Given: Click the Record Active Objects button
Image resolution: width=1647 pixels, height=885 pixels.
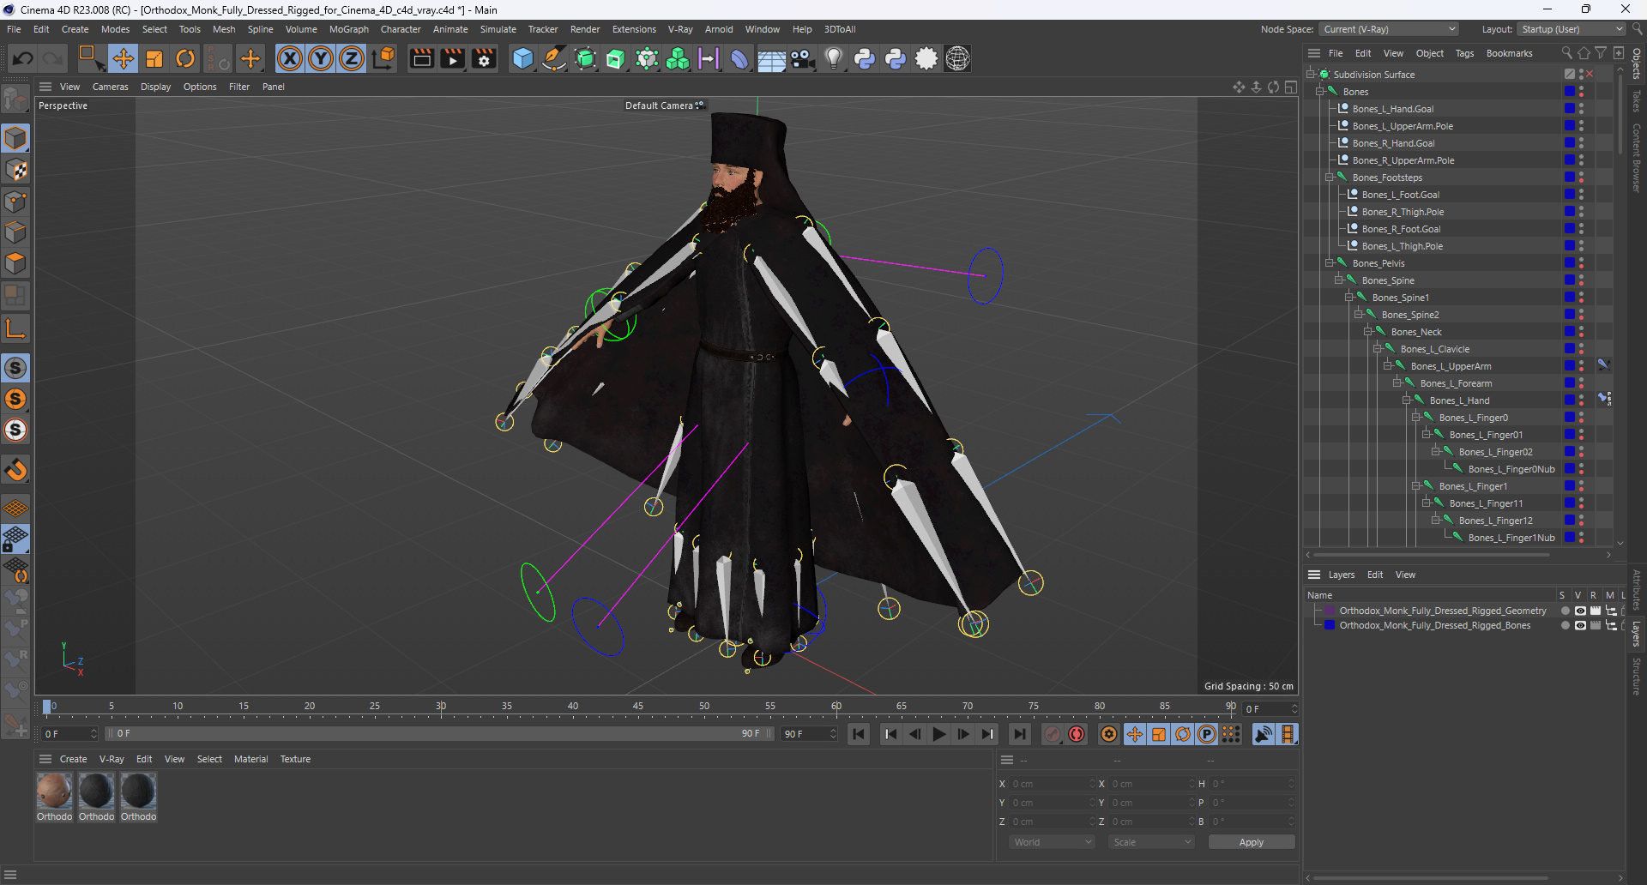Looking at the screenshot, I should coord(1053,734).
